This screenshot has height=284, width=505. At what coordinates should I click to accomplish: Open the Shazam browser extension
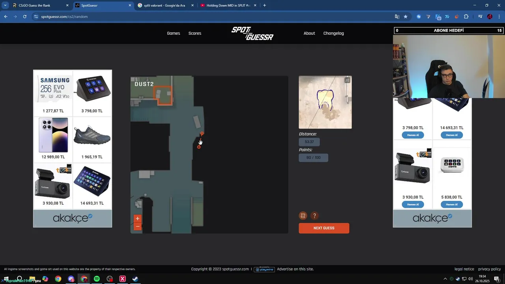click(x=419, y=17)
